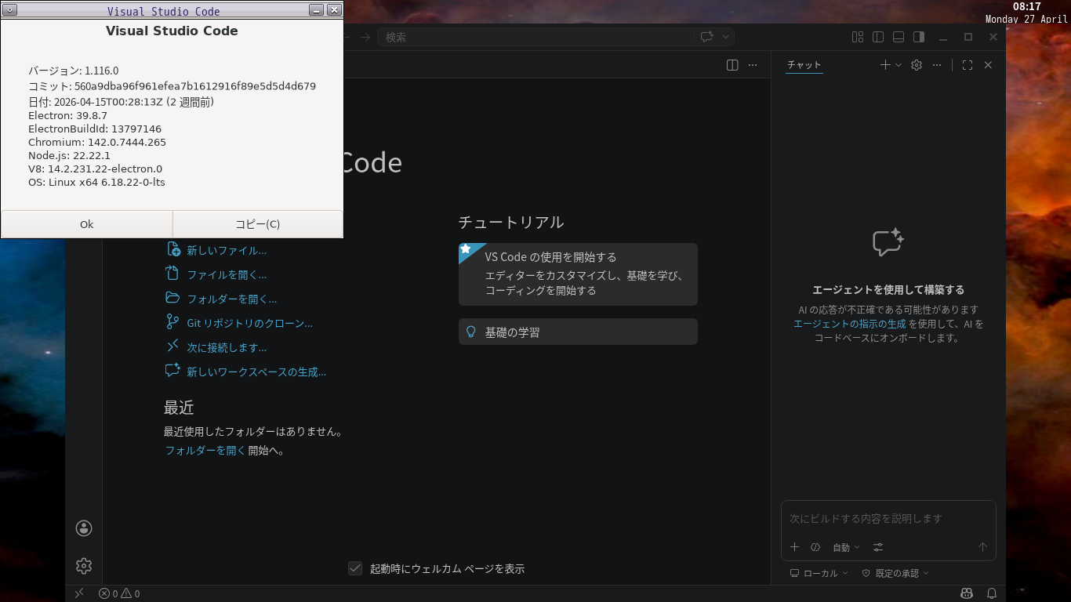Maximize the chat panel with the fullscreen icon

(968, 65)
